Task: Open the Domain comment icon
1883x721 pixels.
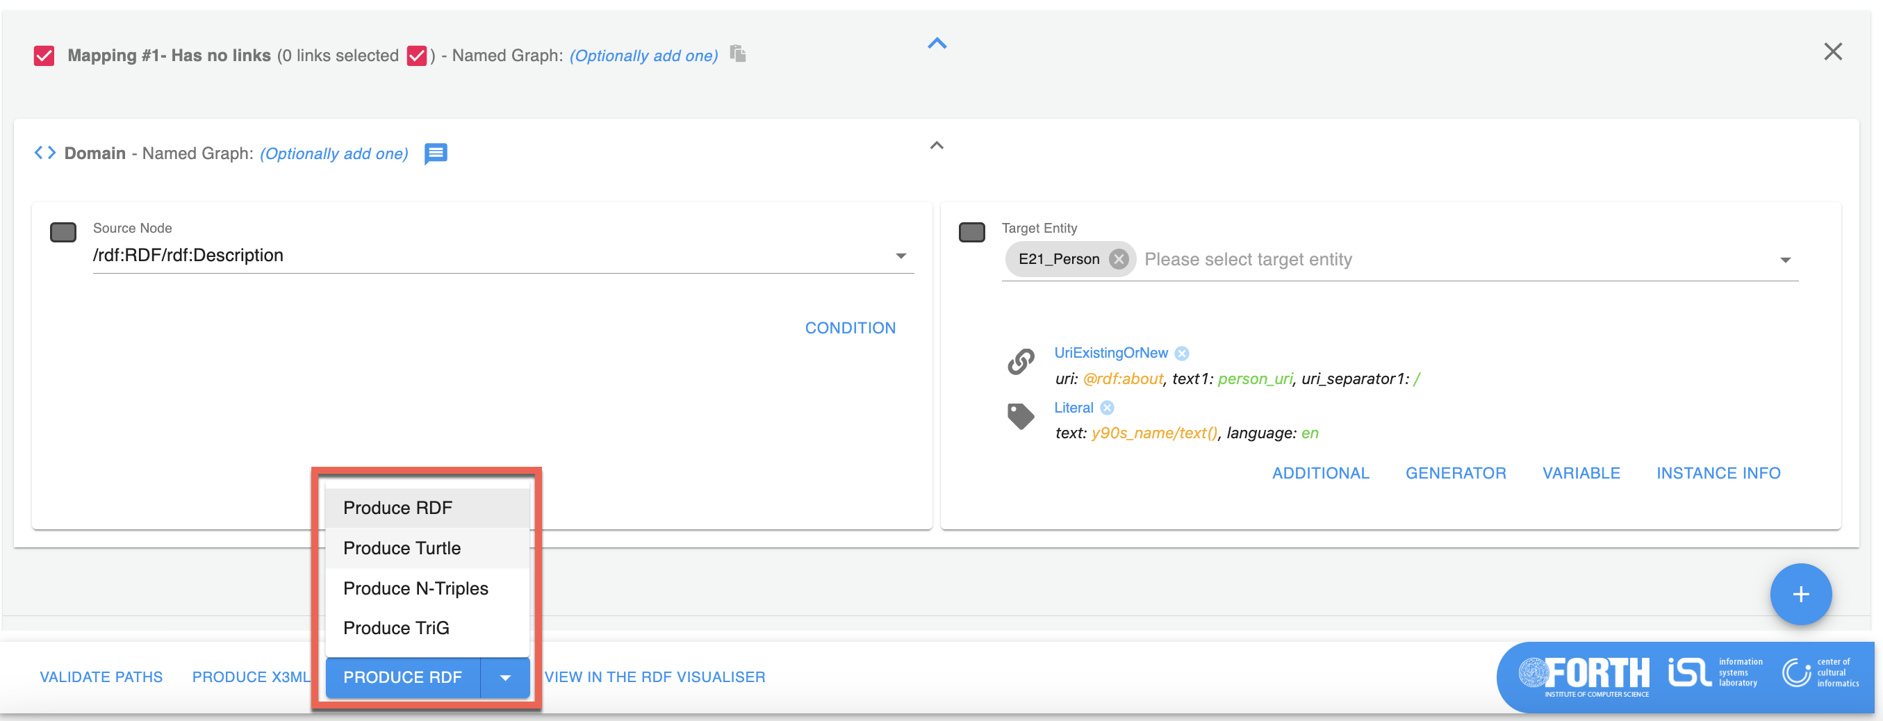Action: [436, 154]
